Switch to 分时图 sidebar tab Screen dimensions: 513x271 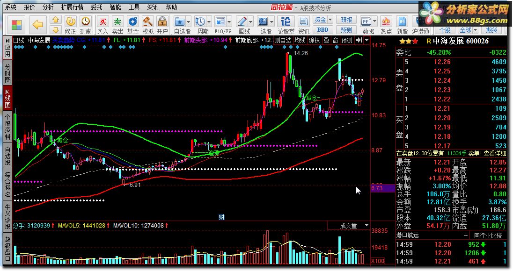(7, 73)
